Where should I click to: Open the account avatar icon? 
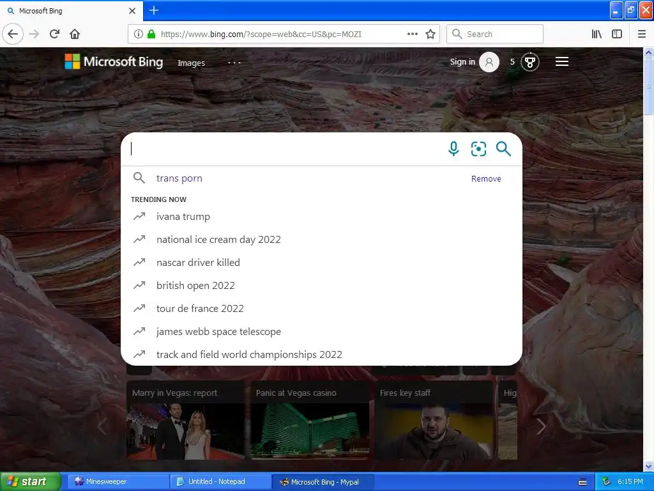(x=489, y=62)
